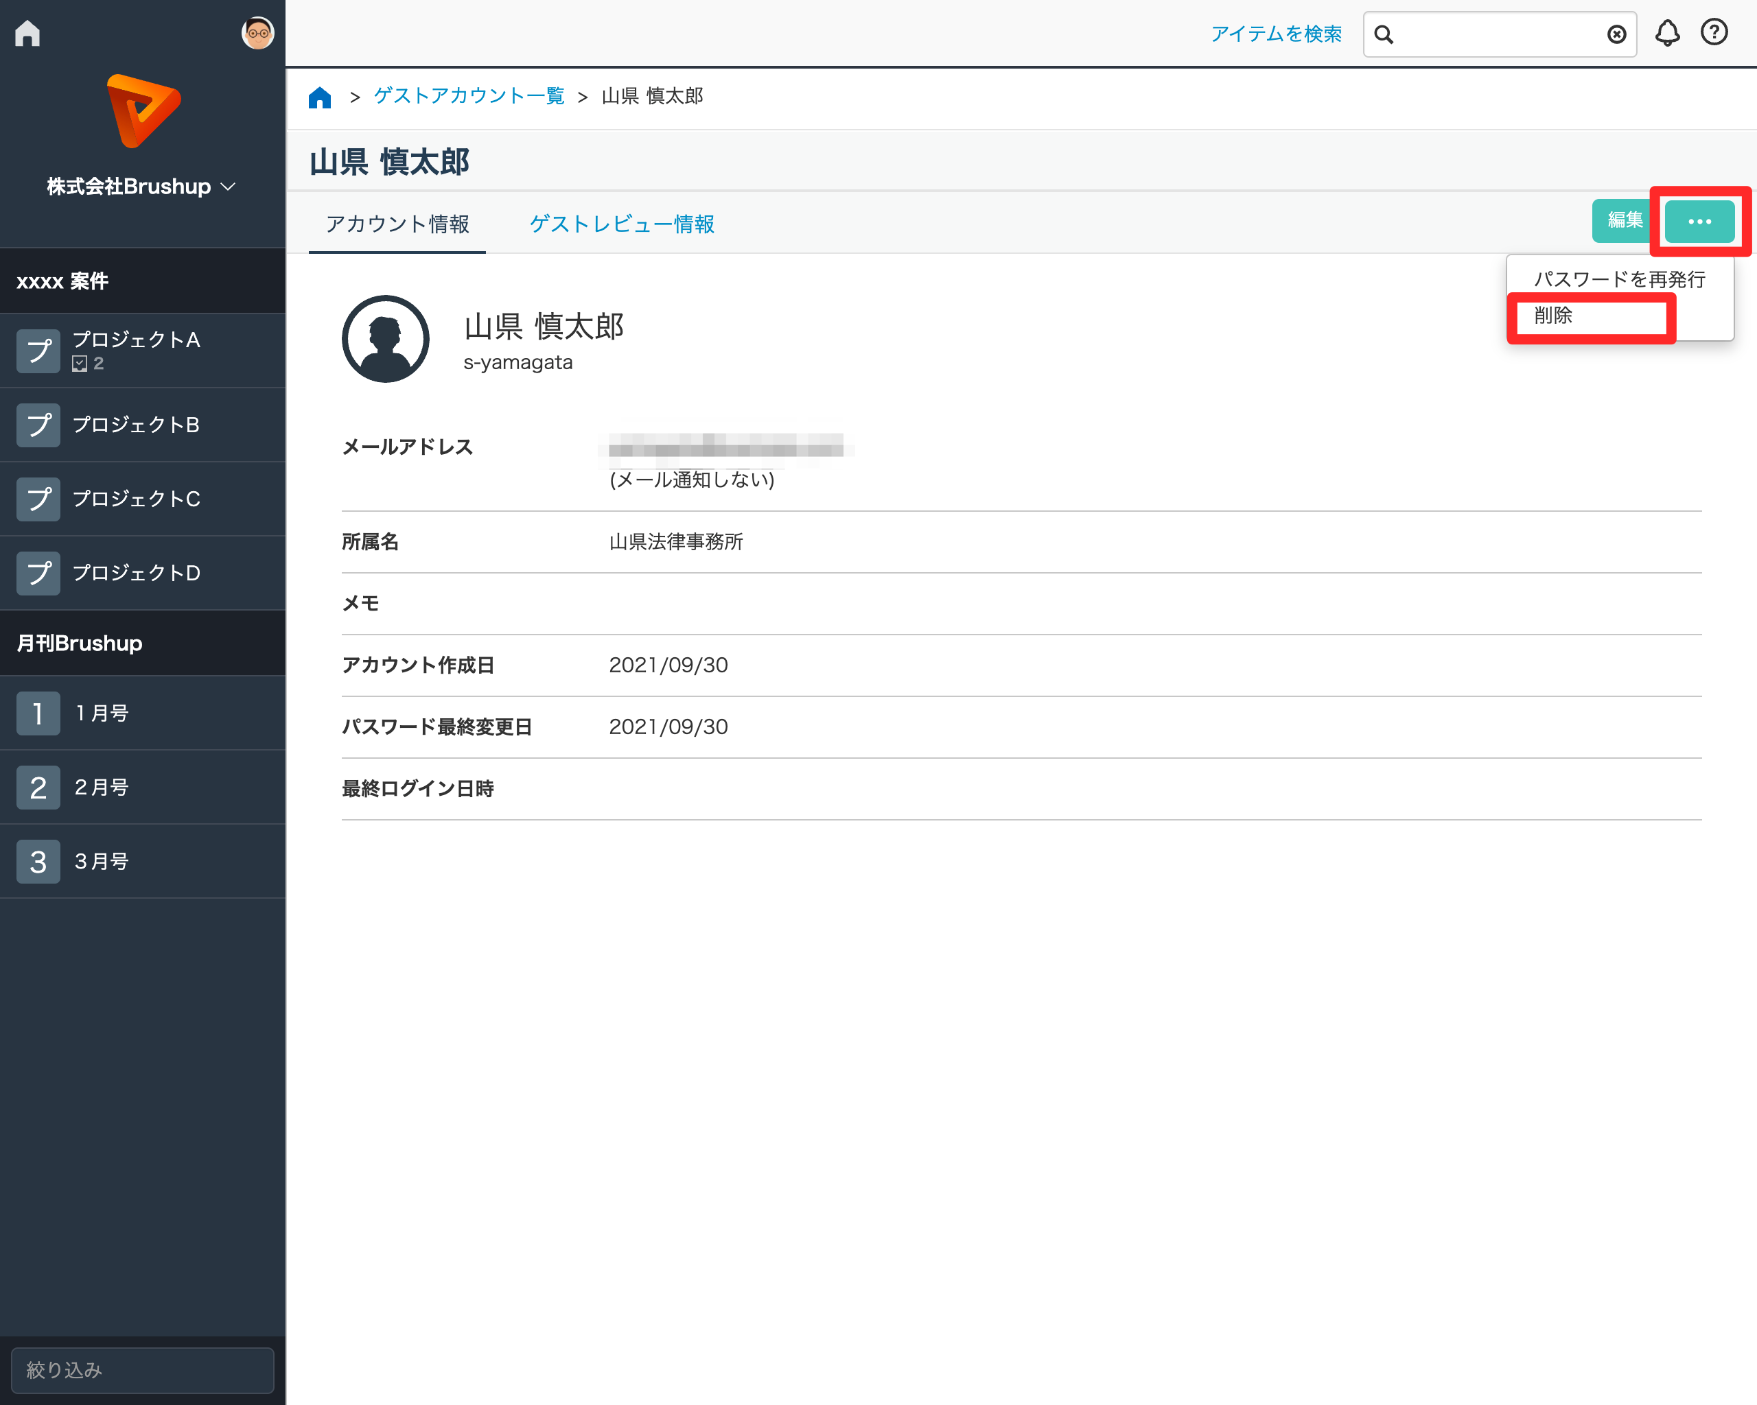Image resolution: width=1757 pixels, height=1405 pixels.
Task: Toggle the three-dots more options button
Action: [x=1699, y=222]
